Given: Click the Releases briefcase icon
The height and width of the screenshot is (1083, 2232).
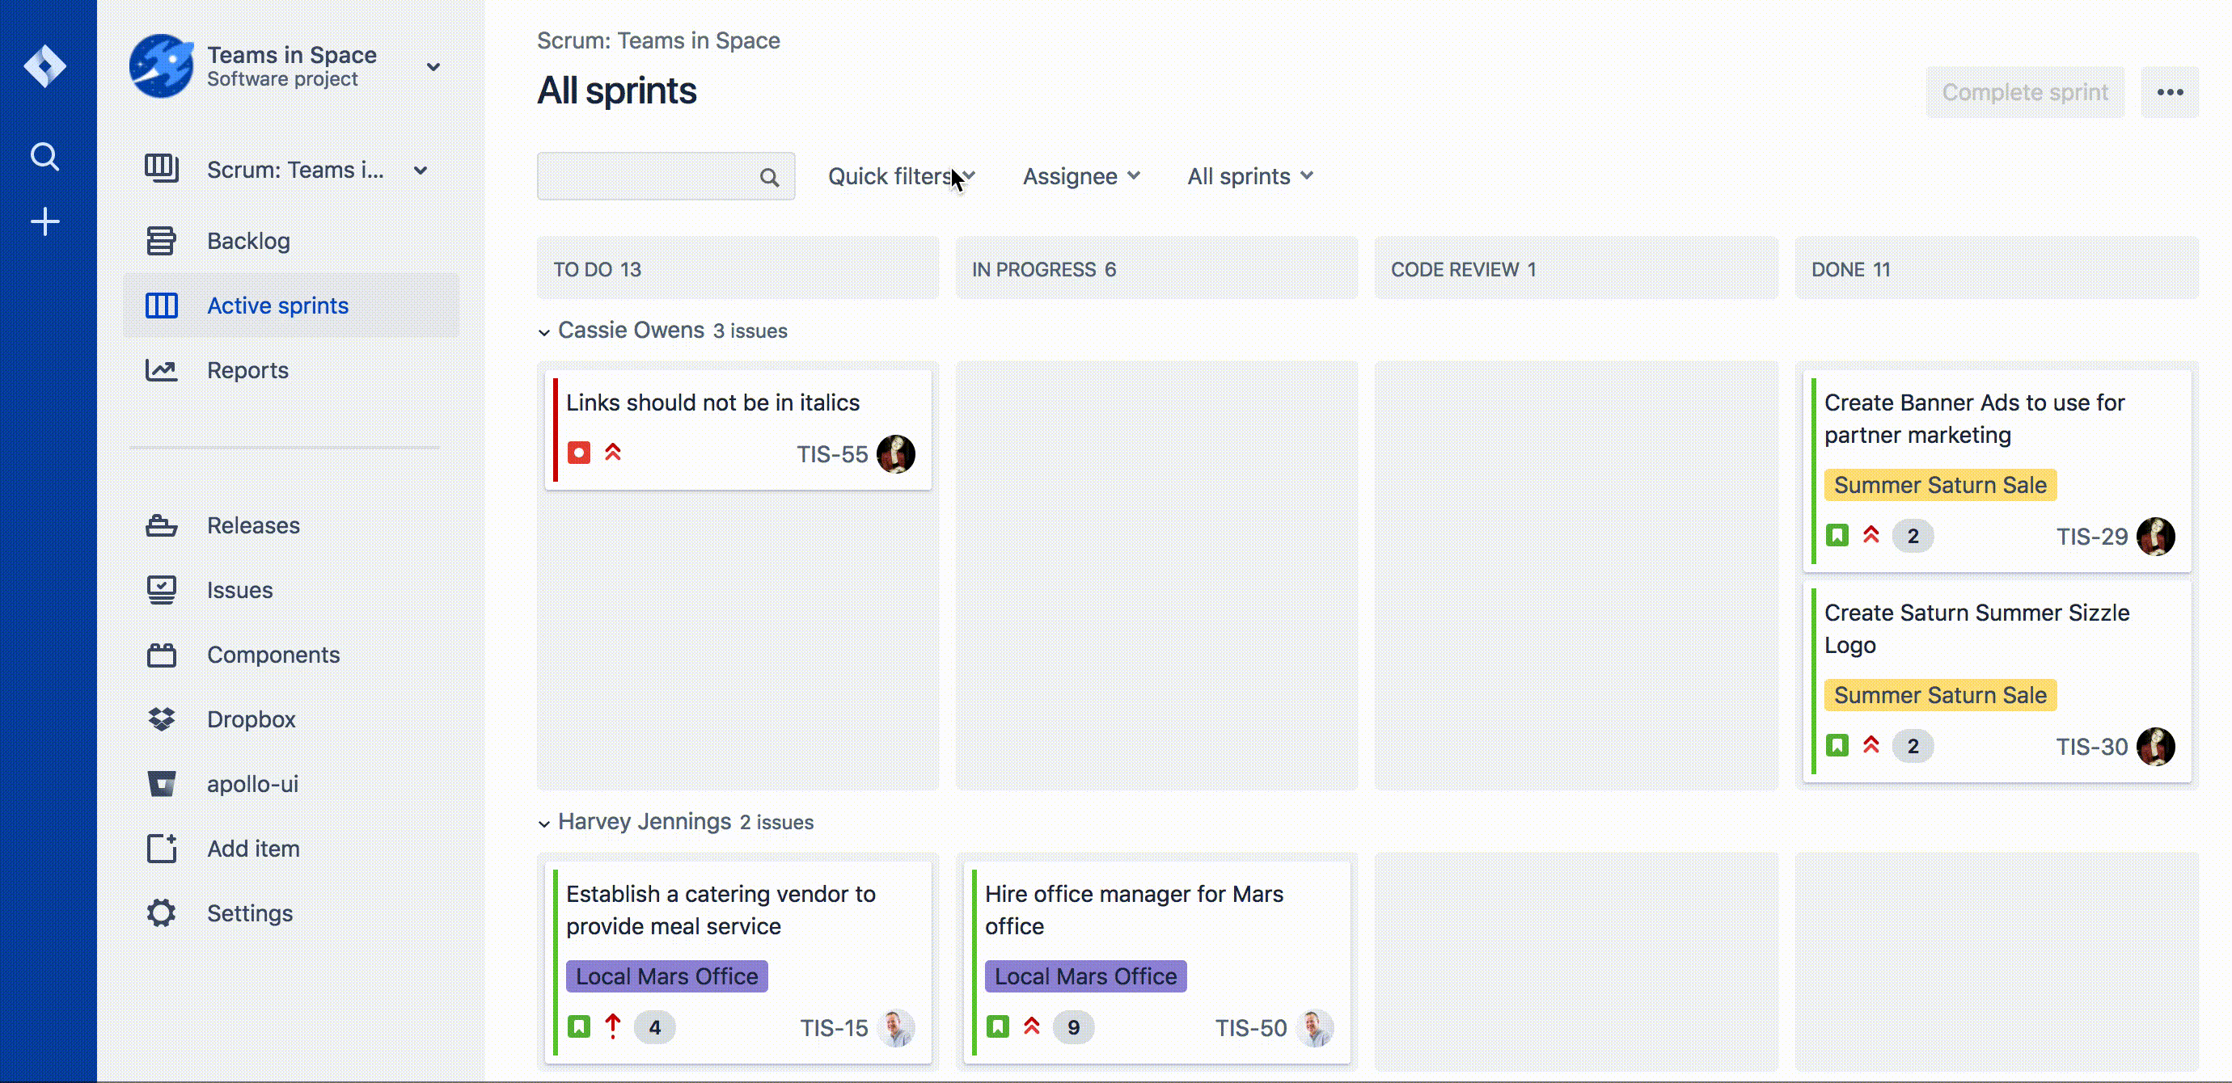Looking at the screenshot, I should click(x=161, y=525).
